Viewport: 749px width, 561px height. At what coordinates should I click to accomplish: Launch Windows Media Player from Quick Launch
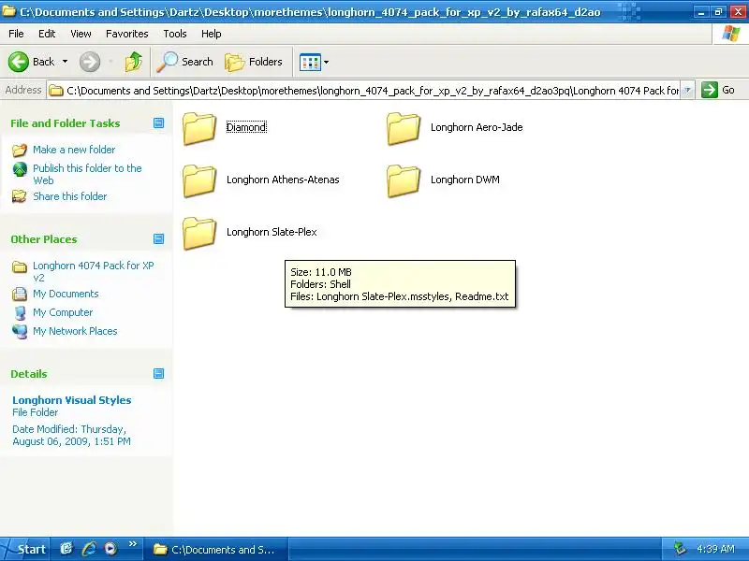point(110,549)
